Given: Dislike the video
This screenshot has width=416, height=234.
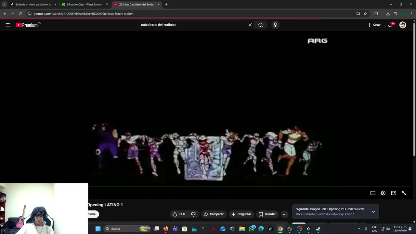Looking at the screenshot, I should tap(193, 214).
